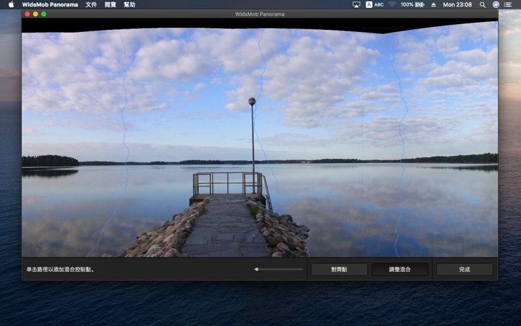Click the zoom slider track
Viewport: 521px width, 326px height.
pos(280,269)
